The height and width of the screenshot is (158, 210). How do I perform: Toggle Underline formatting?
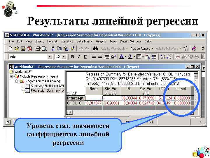pyautogui.click(x=85, y=57)
